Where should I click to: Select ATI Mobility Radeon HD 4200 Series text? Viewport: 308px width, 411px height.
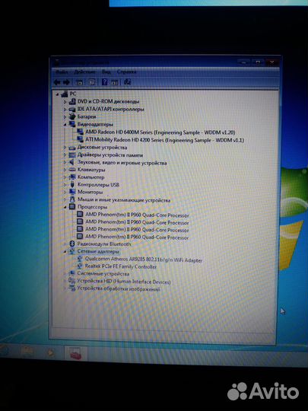[125, 140]
